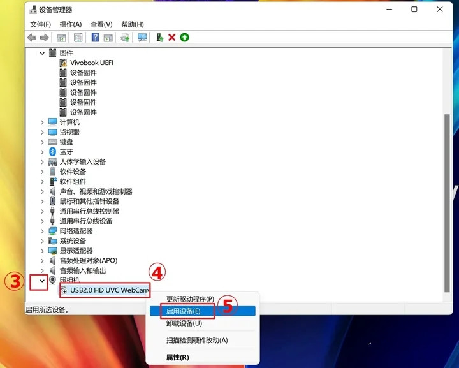Open 属性(R) from the context menu

(178, 357)
